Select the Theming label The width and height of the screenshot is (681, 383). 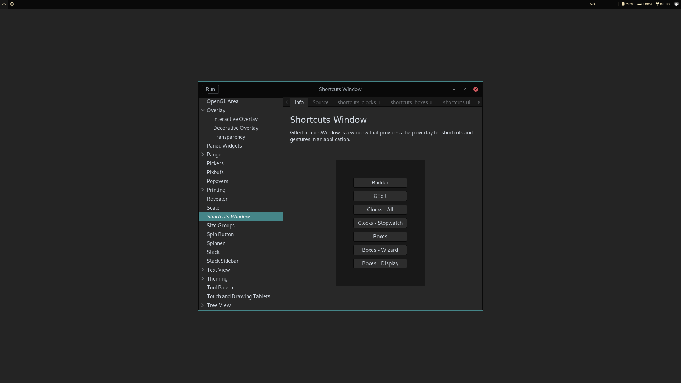217,279
